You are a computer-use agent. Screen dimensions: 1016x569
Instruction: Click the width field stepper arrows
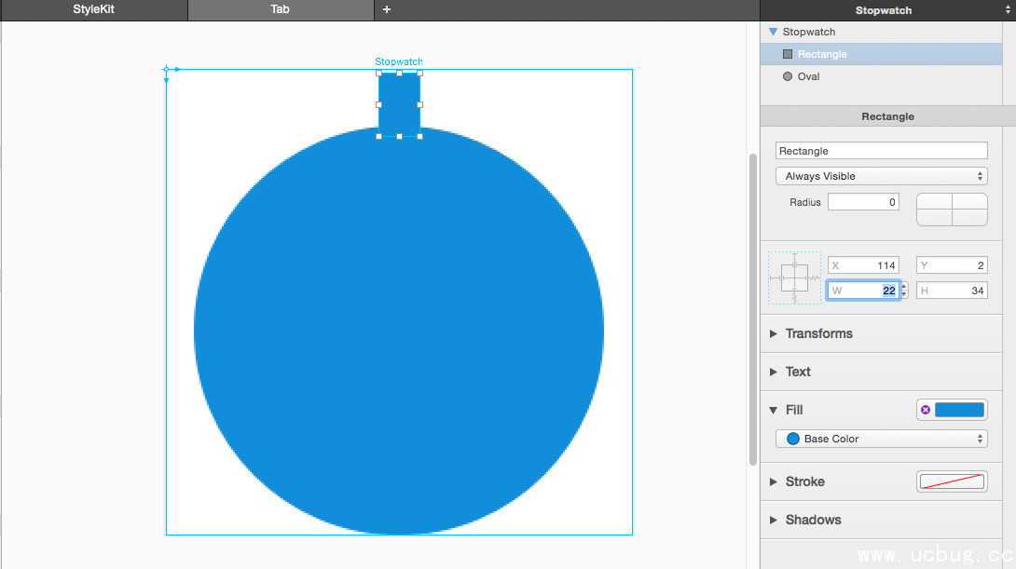pyautogui.click(x=904, y=291)
